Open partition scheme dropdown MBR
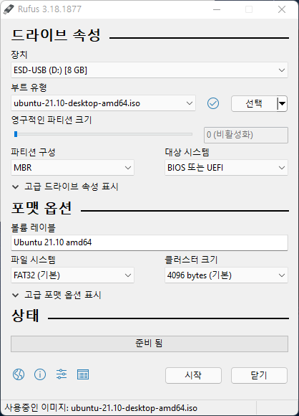299x416 pixels. (72, 167)
